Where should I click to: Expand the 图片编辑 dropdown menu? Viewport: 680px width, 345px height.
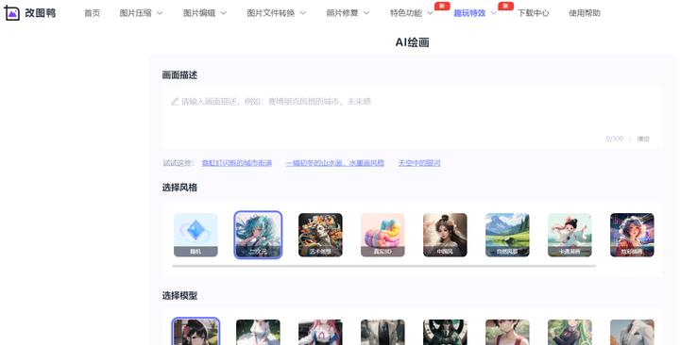click(x=205, y=13)
